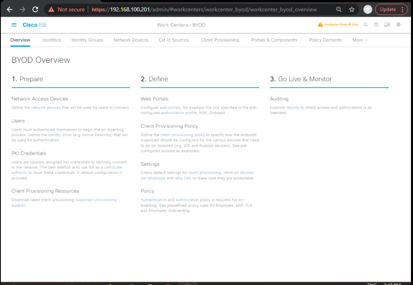Bookmark this page with the star icon
Screen dimensions: 413x285
tap(352, 9)
